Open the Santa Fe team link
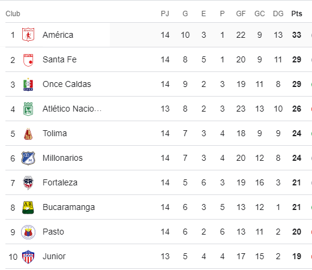The height and width of the screenshot is (270, 312). 59,59
